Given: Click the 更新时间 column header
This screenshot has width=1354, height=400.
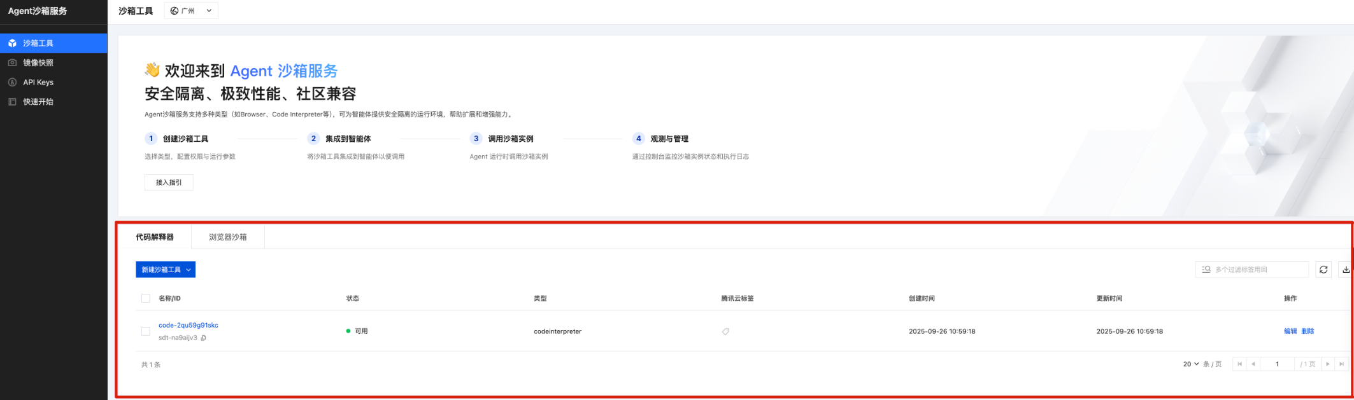Looking at the screenshot, I should tap(1109, 298).
